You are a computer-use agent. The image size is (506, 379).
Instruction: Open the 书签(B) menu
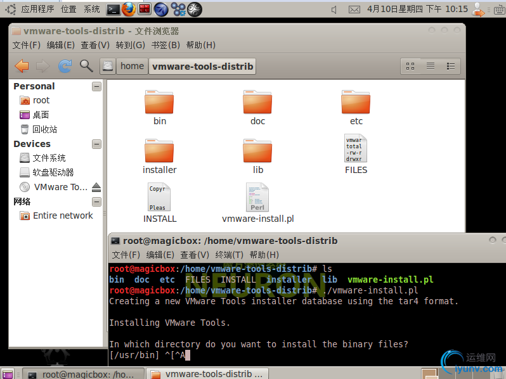(x=165, y=45)
